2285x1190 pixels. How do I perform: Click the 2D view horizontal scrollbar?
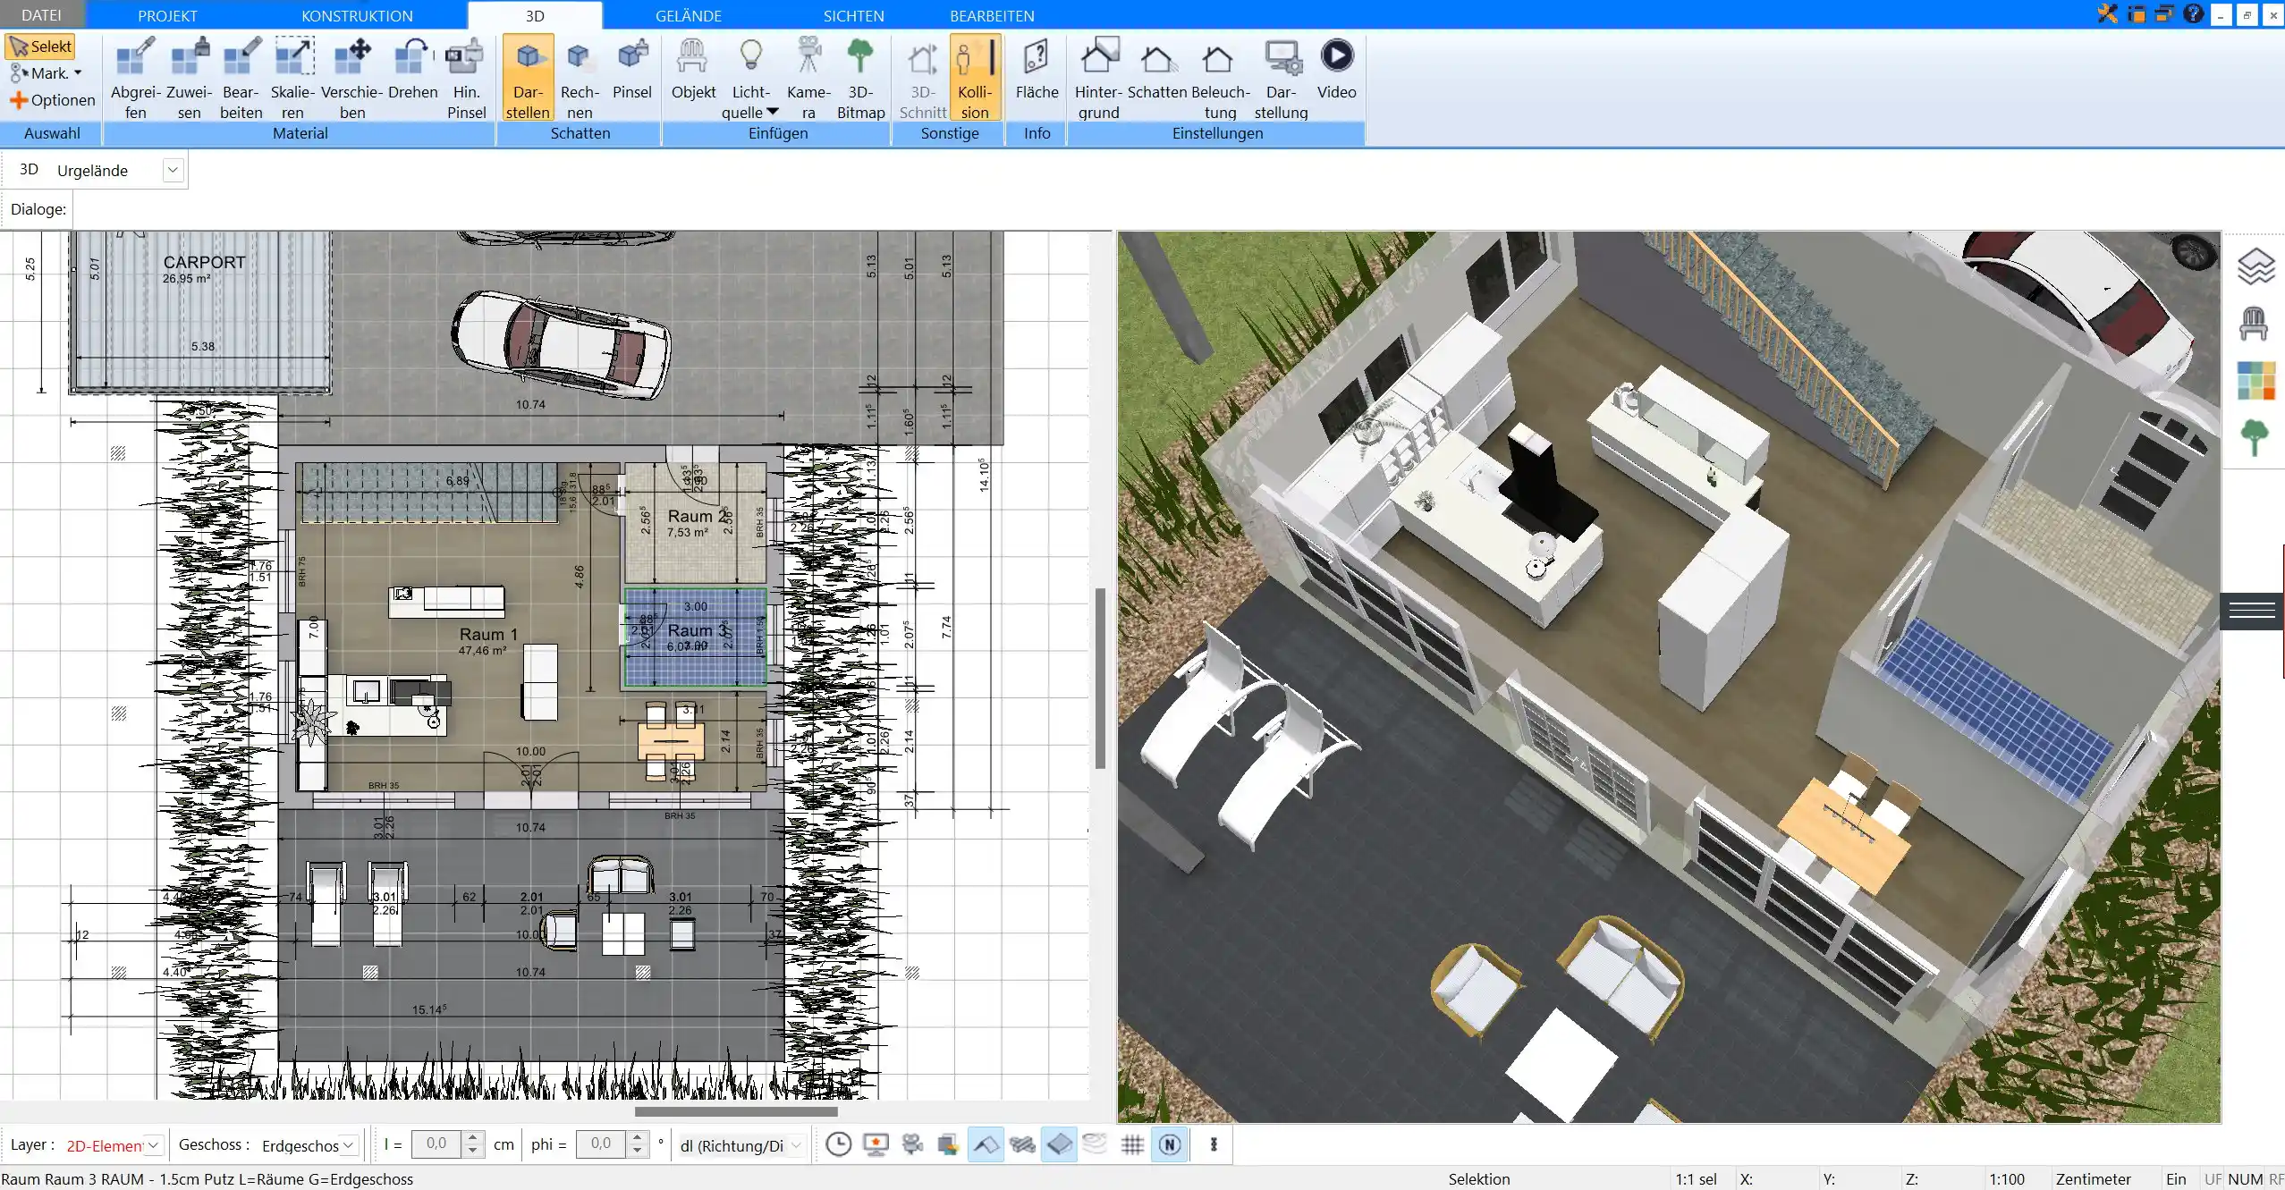coord(736,1112)
